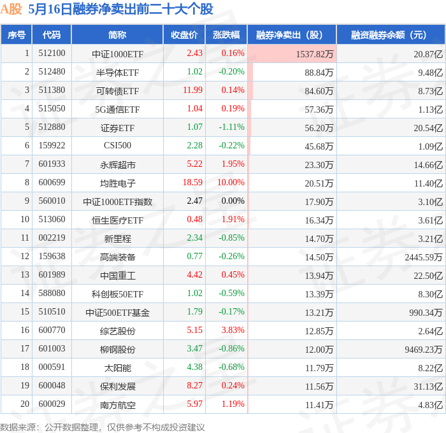This screenshot has width=446, height=433.
Task: Click the balance 20.54亿
Action: (428, 128)
